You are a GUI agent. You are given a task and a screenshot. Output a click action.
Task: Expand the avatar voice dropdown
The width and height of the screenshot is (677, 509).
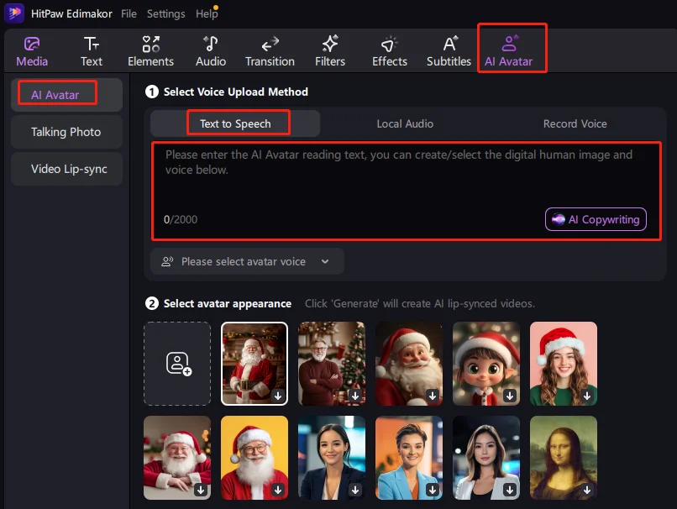pos(248,261)
